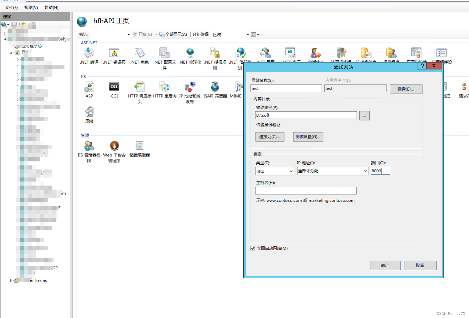This screenshot has height=318, width=469.
Task: Open the 帮助(H) menu
Action: pos(51,7)
